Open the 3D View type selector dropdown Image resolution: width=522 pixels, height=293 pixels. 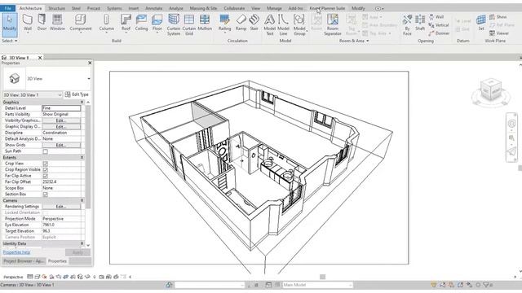(x=89, y=79)
